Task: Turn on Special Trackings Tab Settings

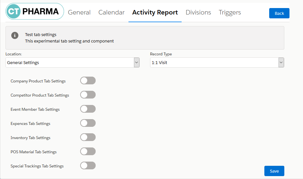Action: [88, 165]
